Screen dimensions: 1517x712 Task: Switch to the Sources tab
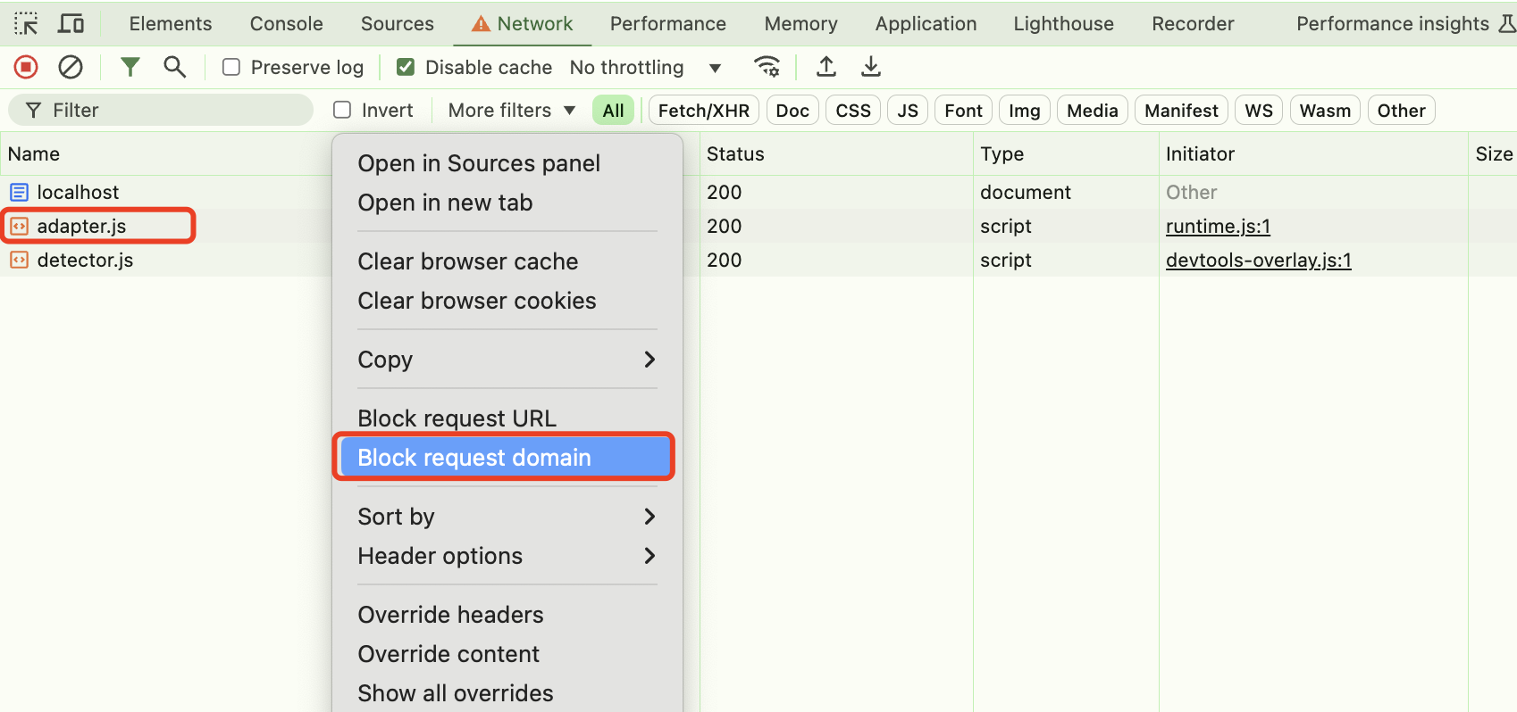398,23
